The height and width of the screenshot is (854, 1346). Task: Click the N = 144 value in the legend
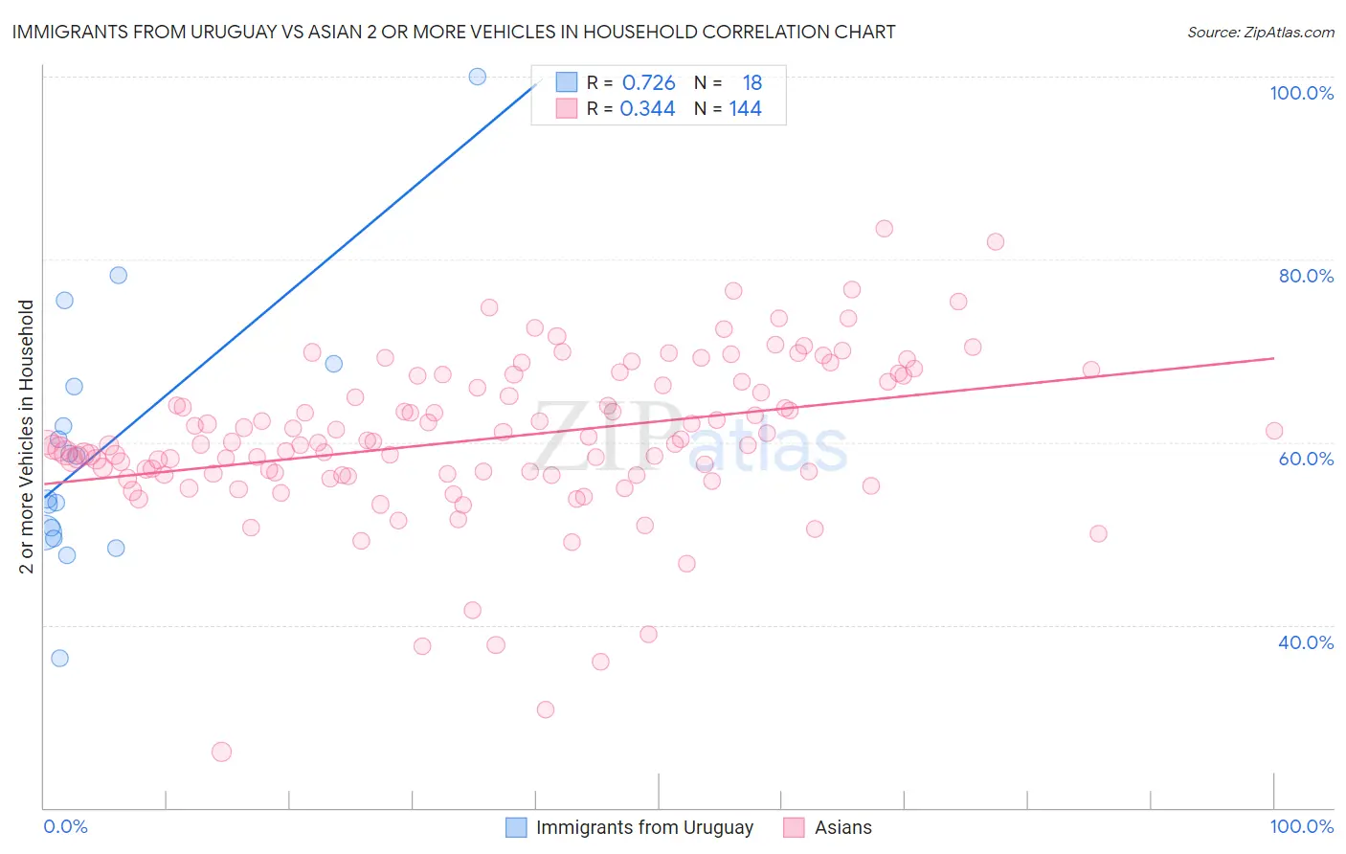[728, 108]
